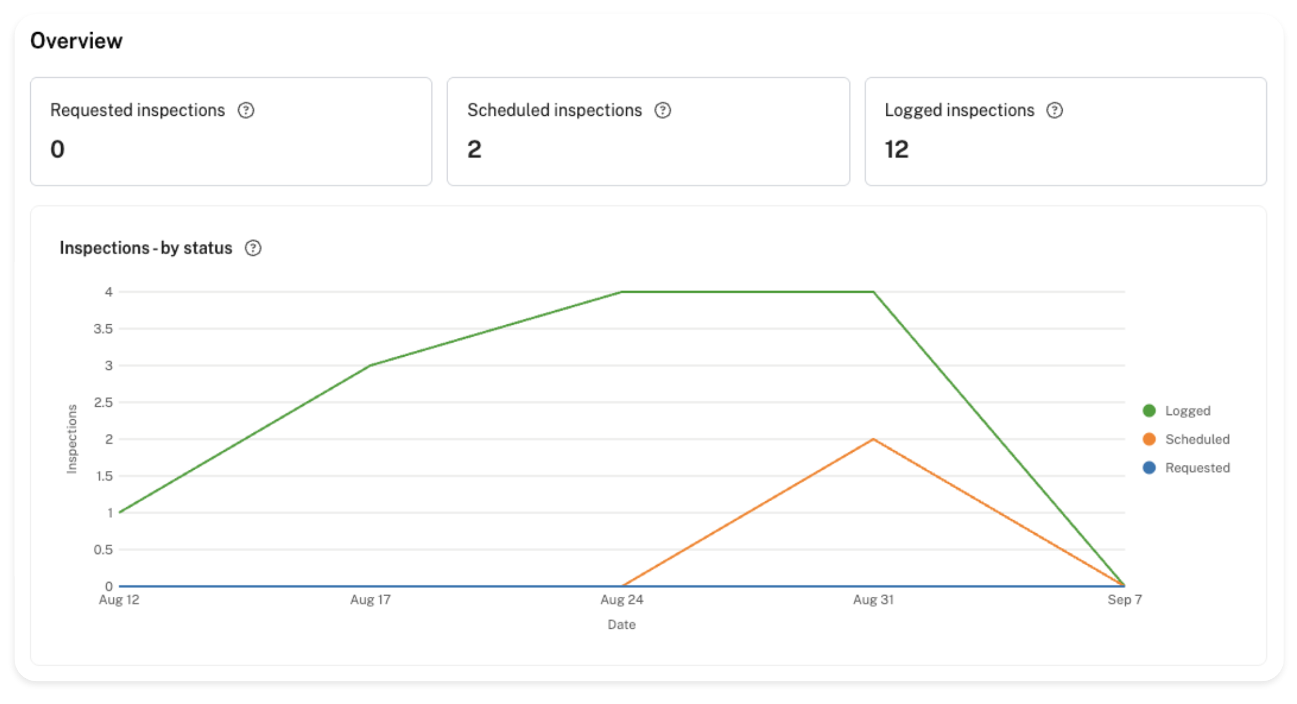
Task: Click the Scheduled inspections count 2
Action: 474,149
